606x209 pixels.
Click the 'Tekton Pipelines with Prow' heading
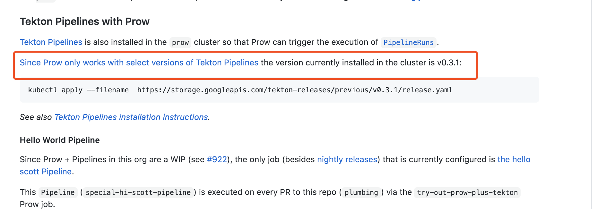(85, 21)
